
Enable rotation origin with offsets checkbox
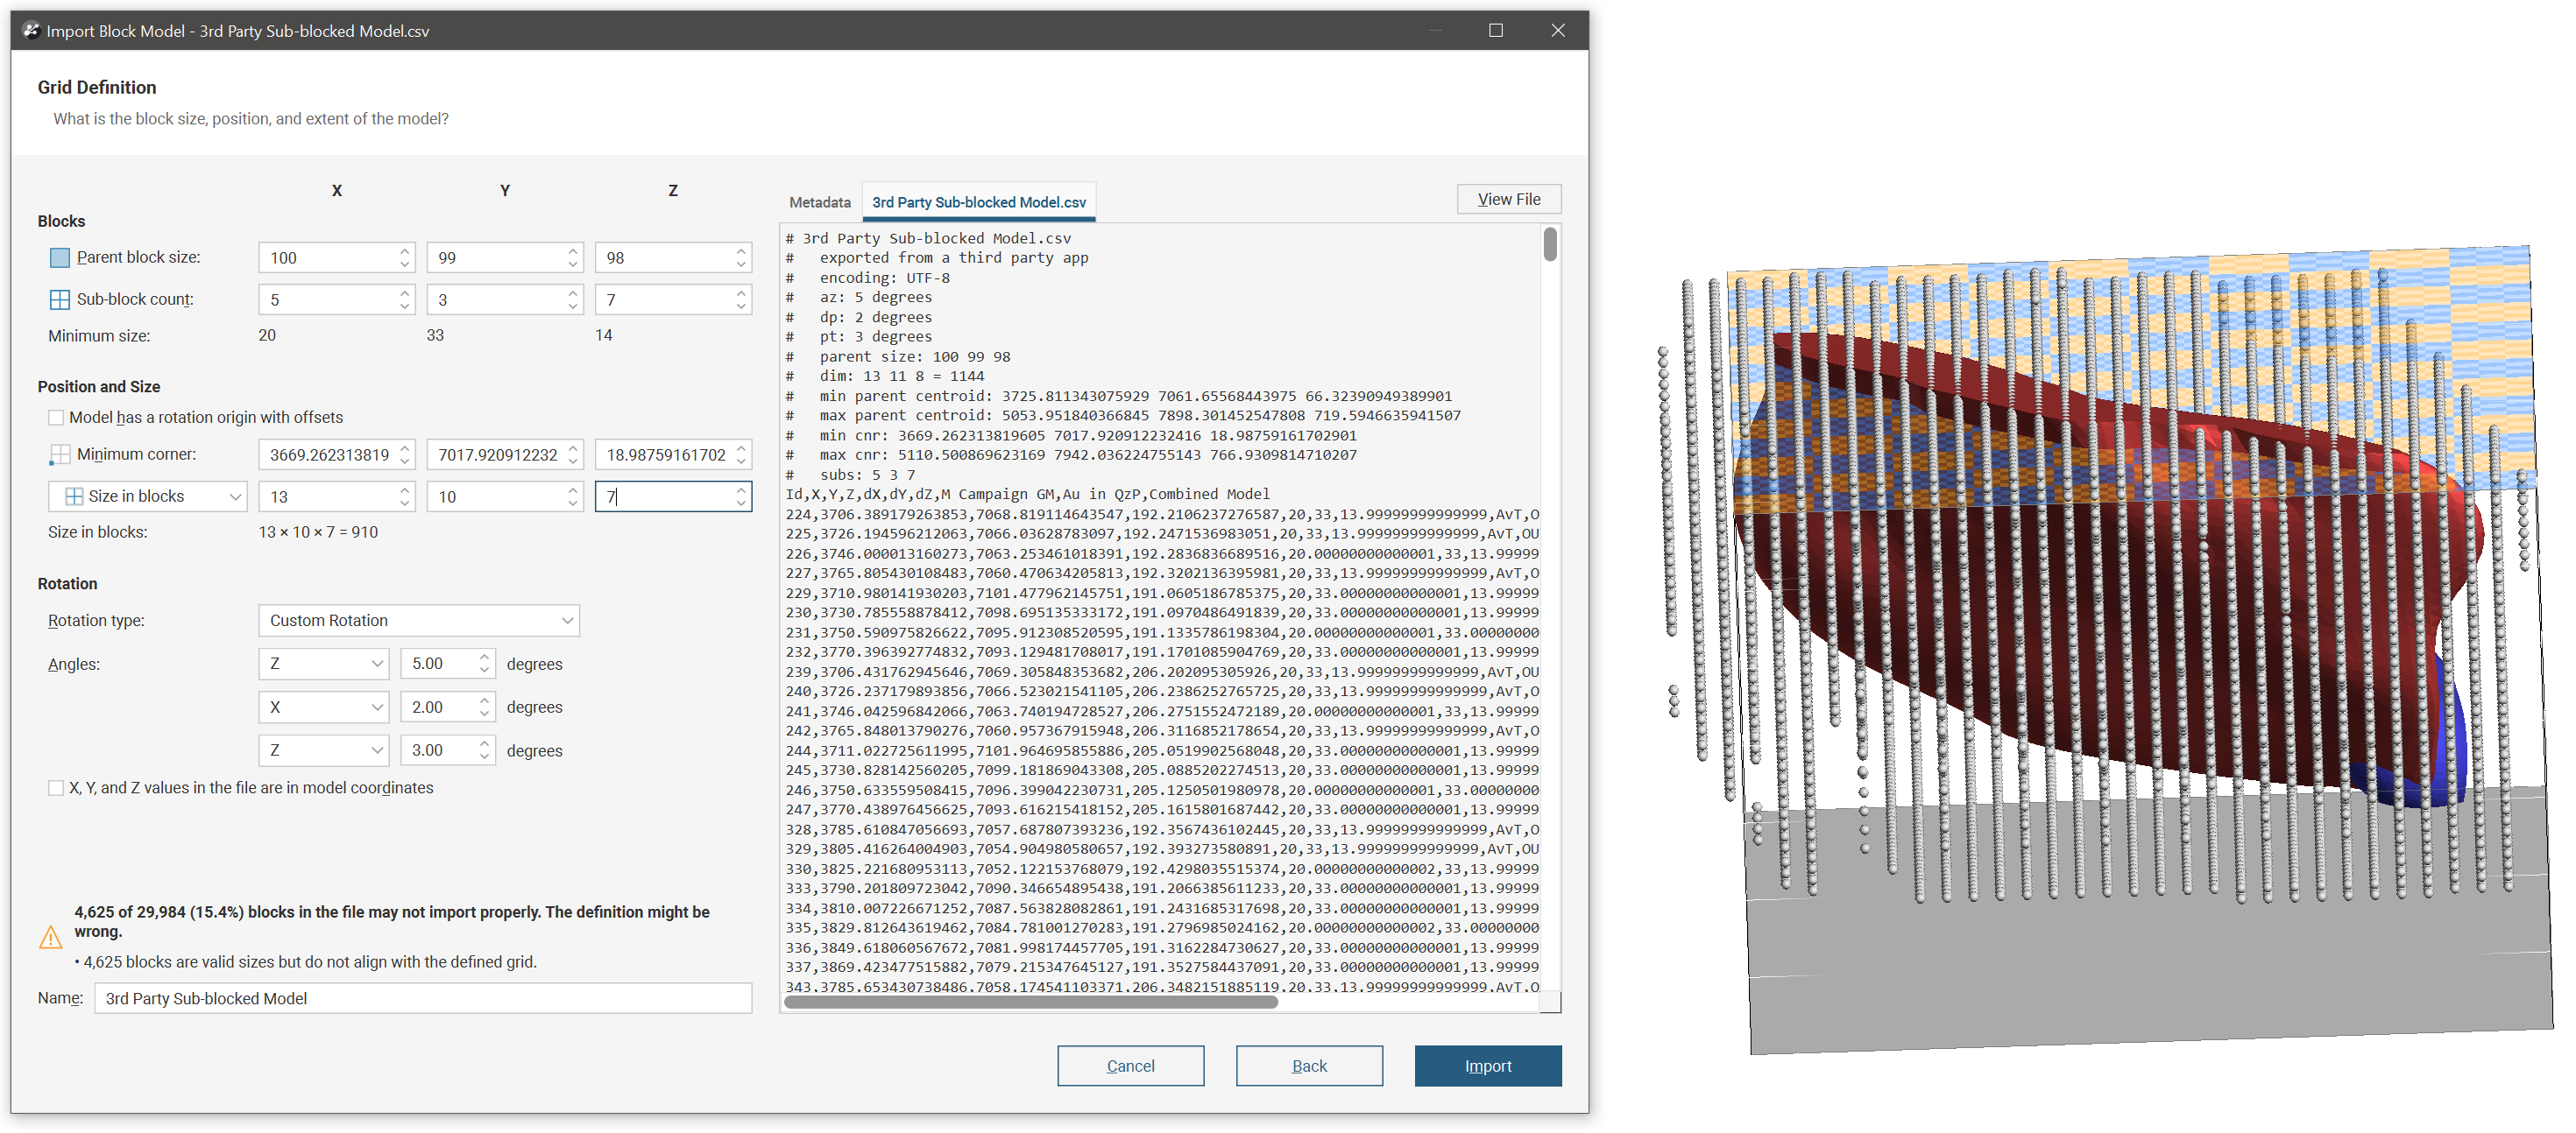[x=56, y=419]
